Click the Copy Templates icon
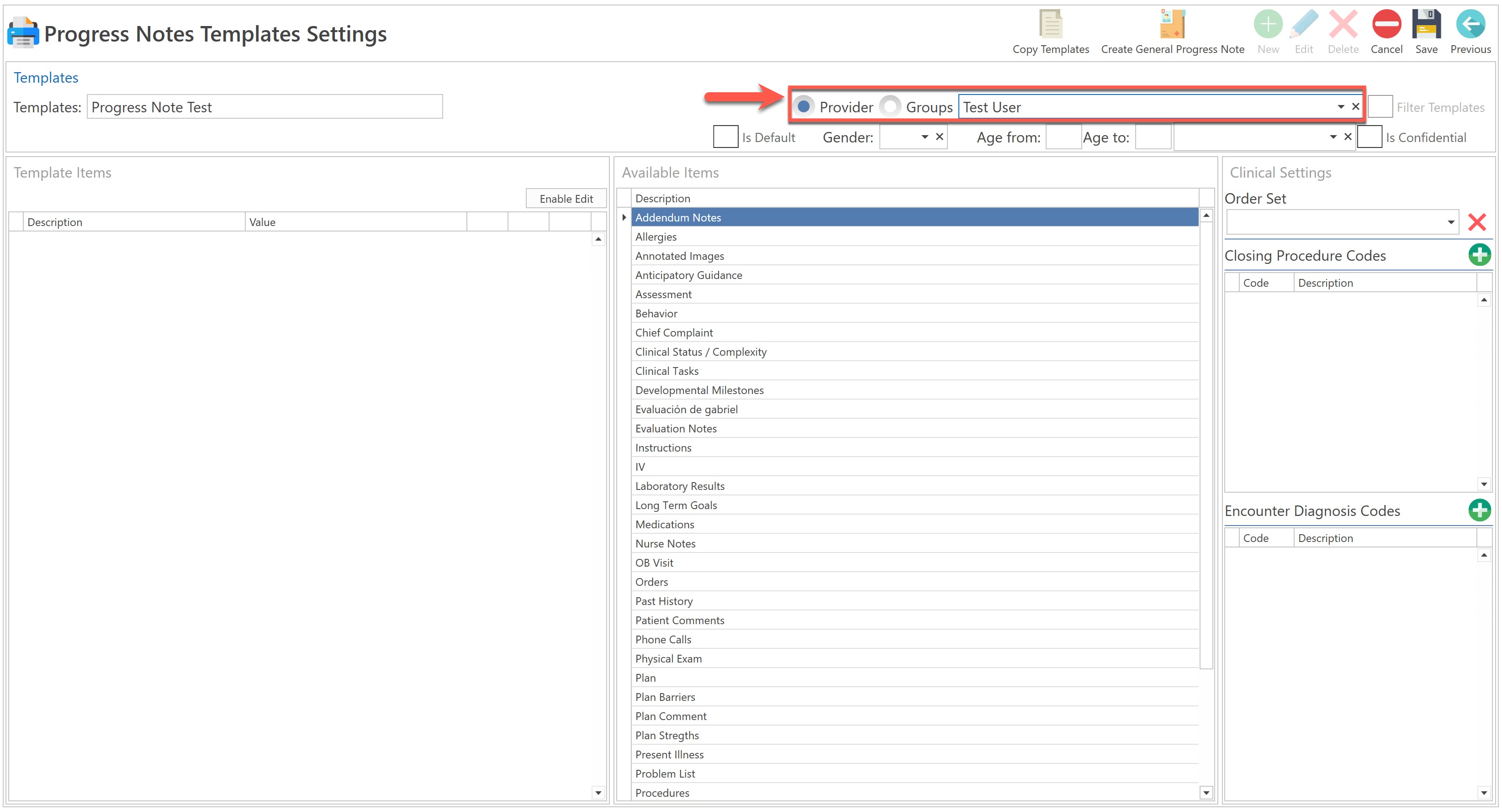Screen dimensions: 1502x810 coord(1050,25)
